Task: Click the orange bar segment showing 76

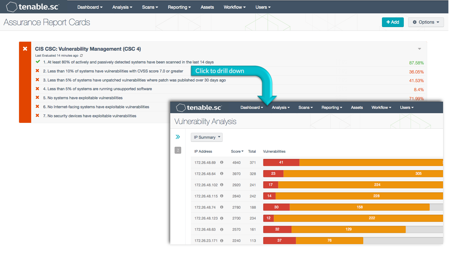Action: [x=330, y=240]
